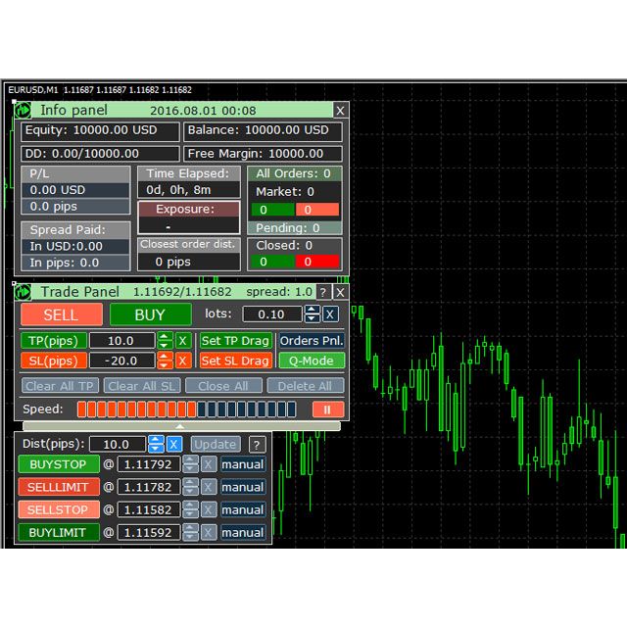Click Clear All TP button
The image size is (627, 627).
pyautogui.click(x=60, y=386)
